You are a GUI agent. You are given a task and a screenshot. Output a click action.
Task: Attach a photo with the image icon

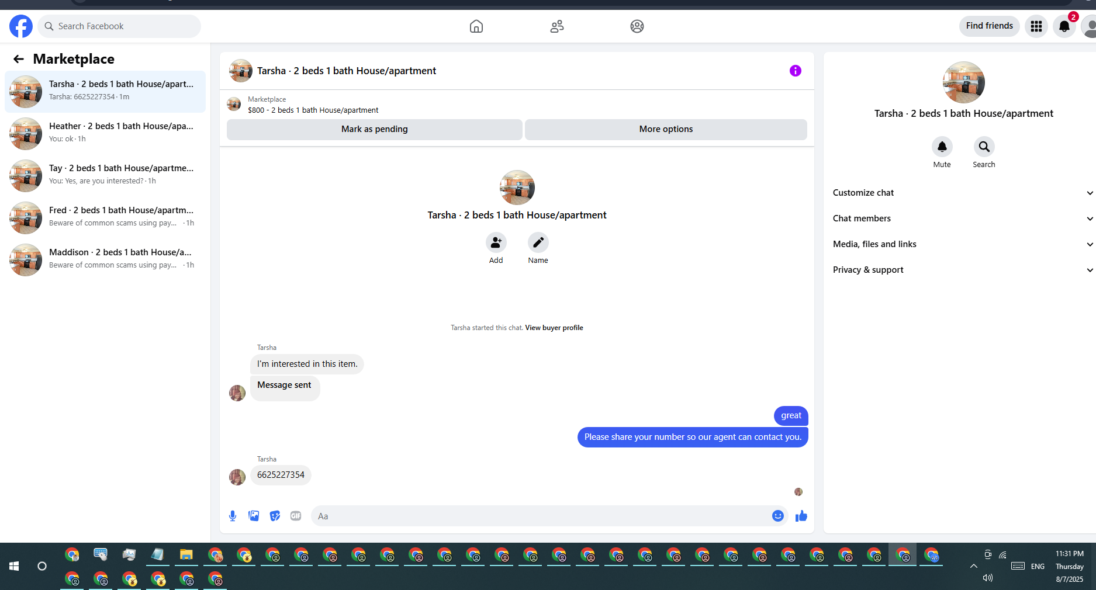point(254,516)
